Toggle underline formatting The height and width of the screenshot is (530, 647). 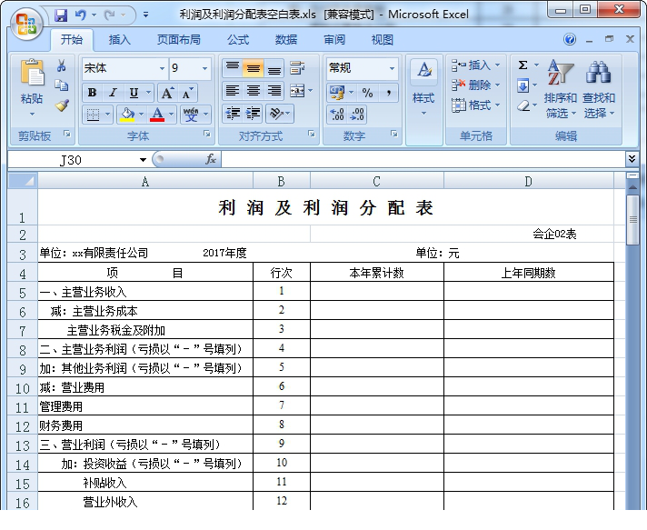point(134,93)
